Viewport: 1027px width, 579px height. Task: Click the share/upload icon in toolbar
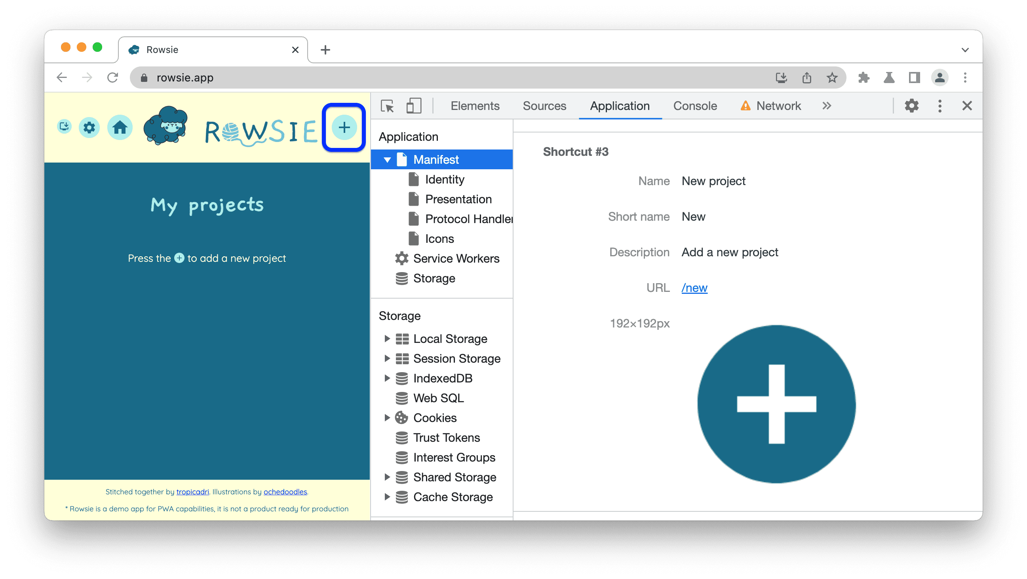(x=807, y=78)
